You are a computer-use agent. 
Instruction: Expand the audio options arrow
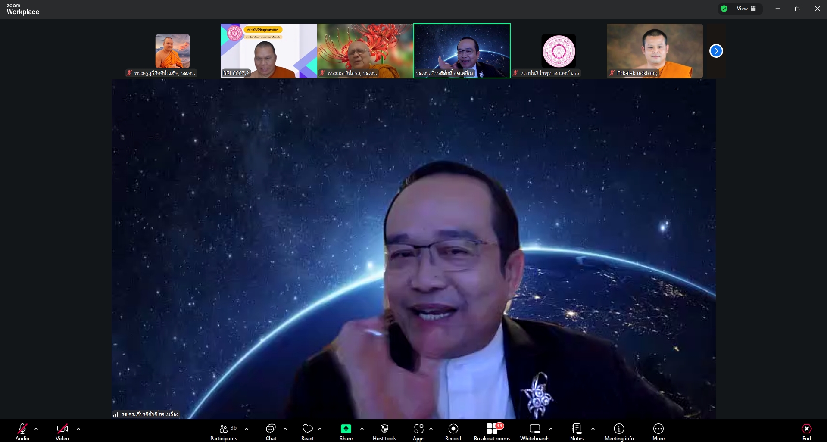[36, 429]
